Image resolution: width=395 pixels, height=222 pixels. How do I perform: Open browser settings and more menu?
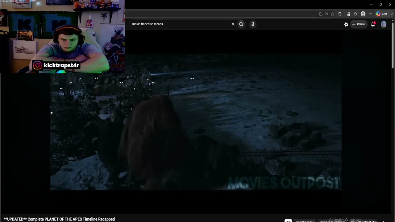(x=371, y=14)
